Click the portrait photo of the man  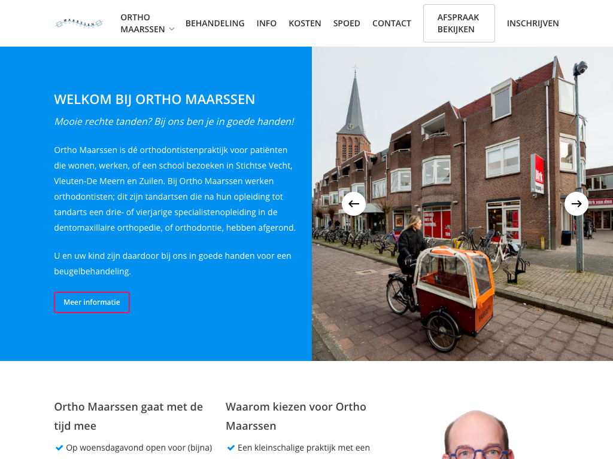[477, 434]
